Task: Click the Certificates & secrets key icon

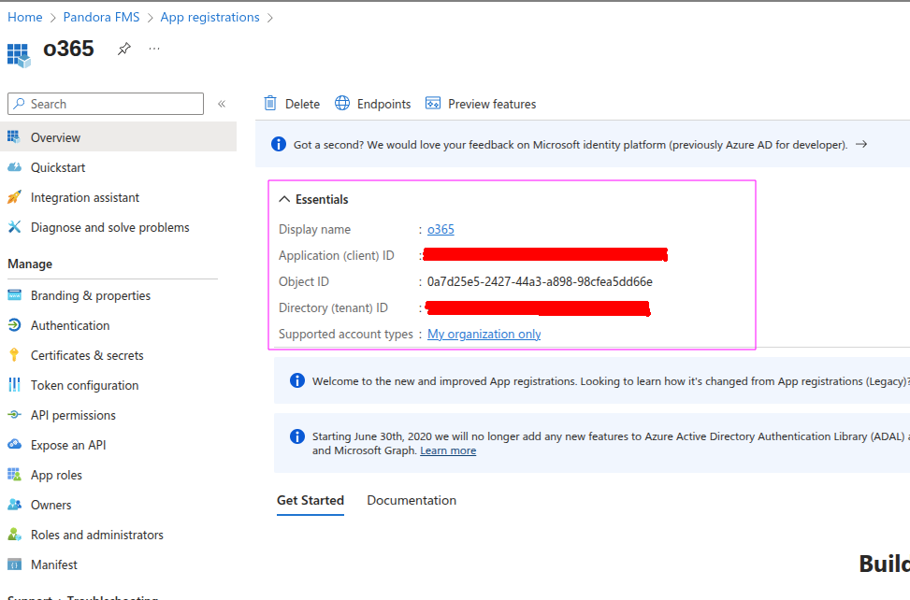Action: point(14,355)
